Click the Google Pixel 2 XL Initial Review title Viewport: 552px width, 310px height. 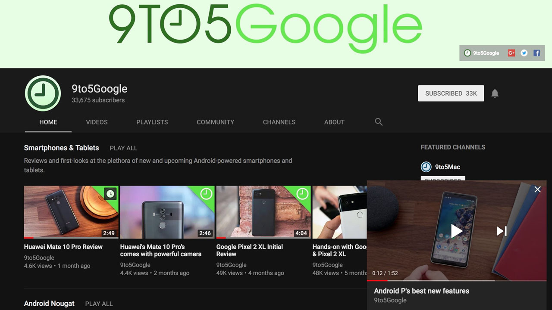pos(250,250)
